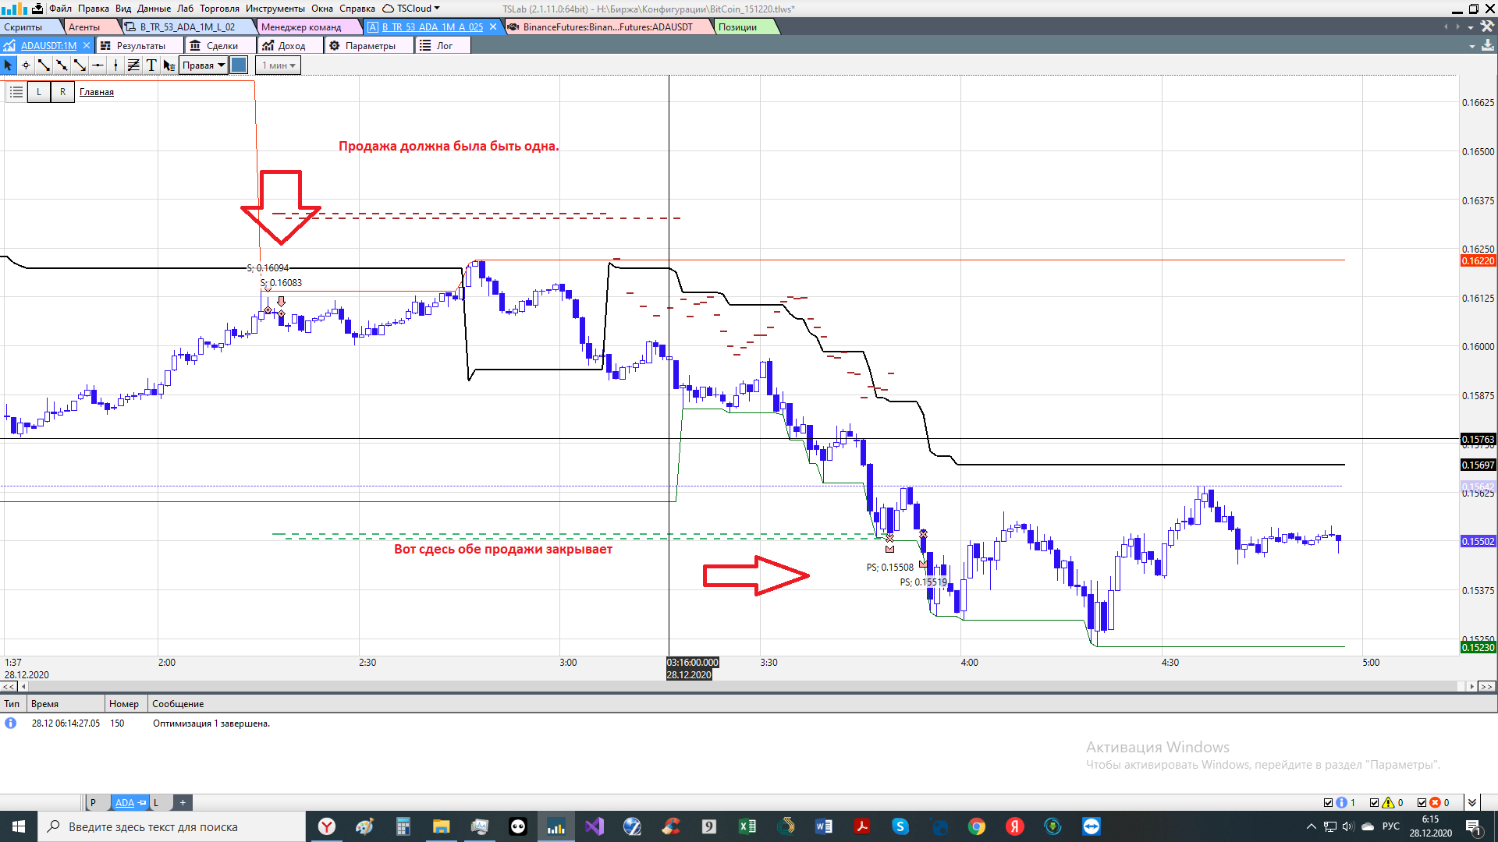
Task: Select the arrow pointer tool
Action: coord(9,65)
